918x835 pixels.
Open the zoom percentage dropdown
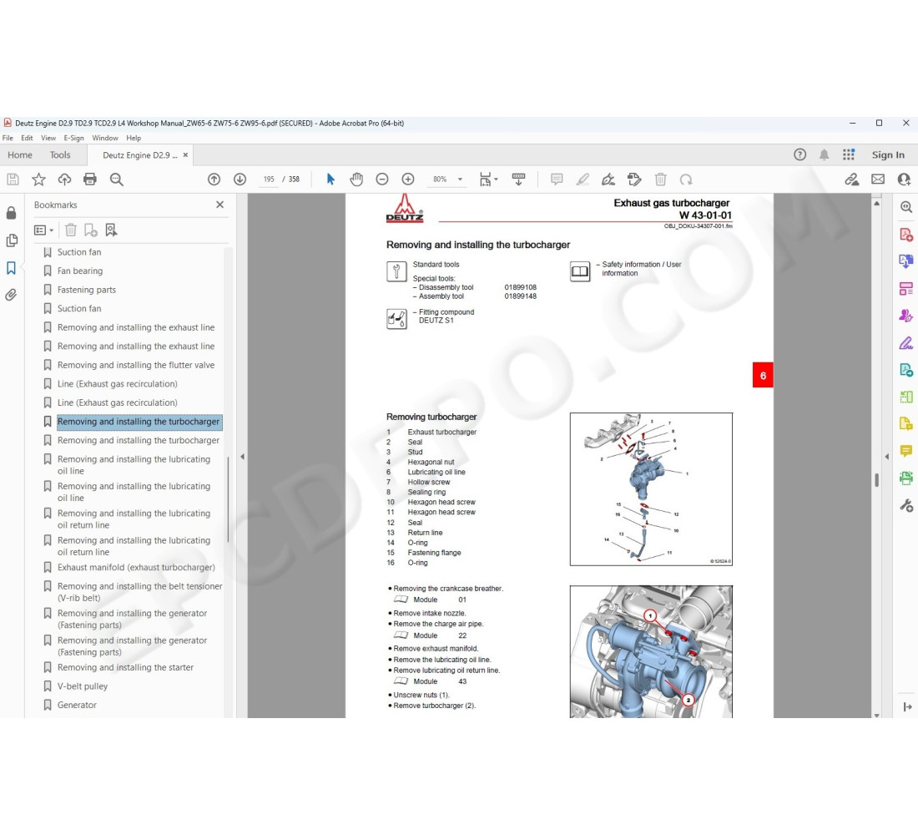(458, 179)
